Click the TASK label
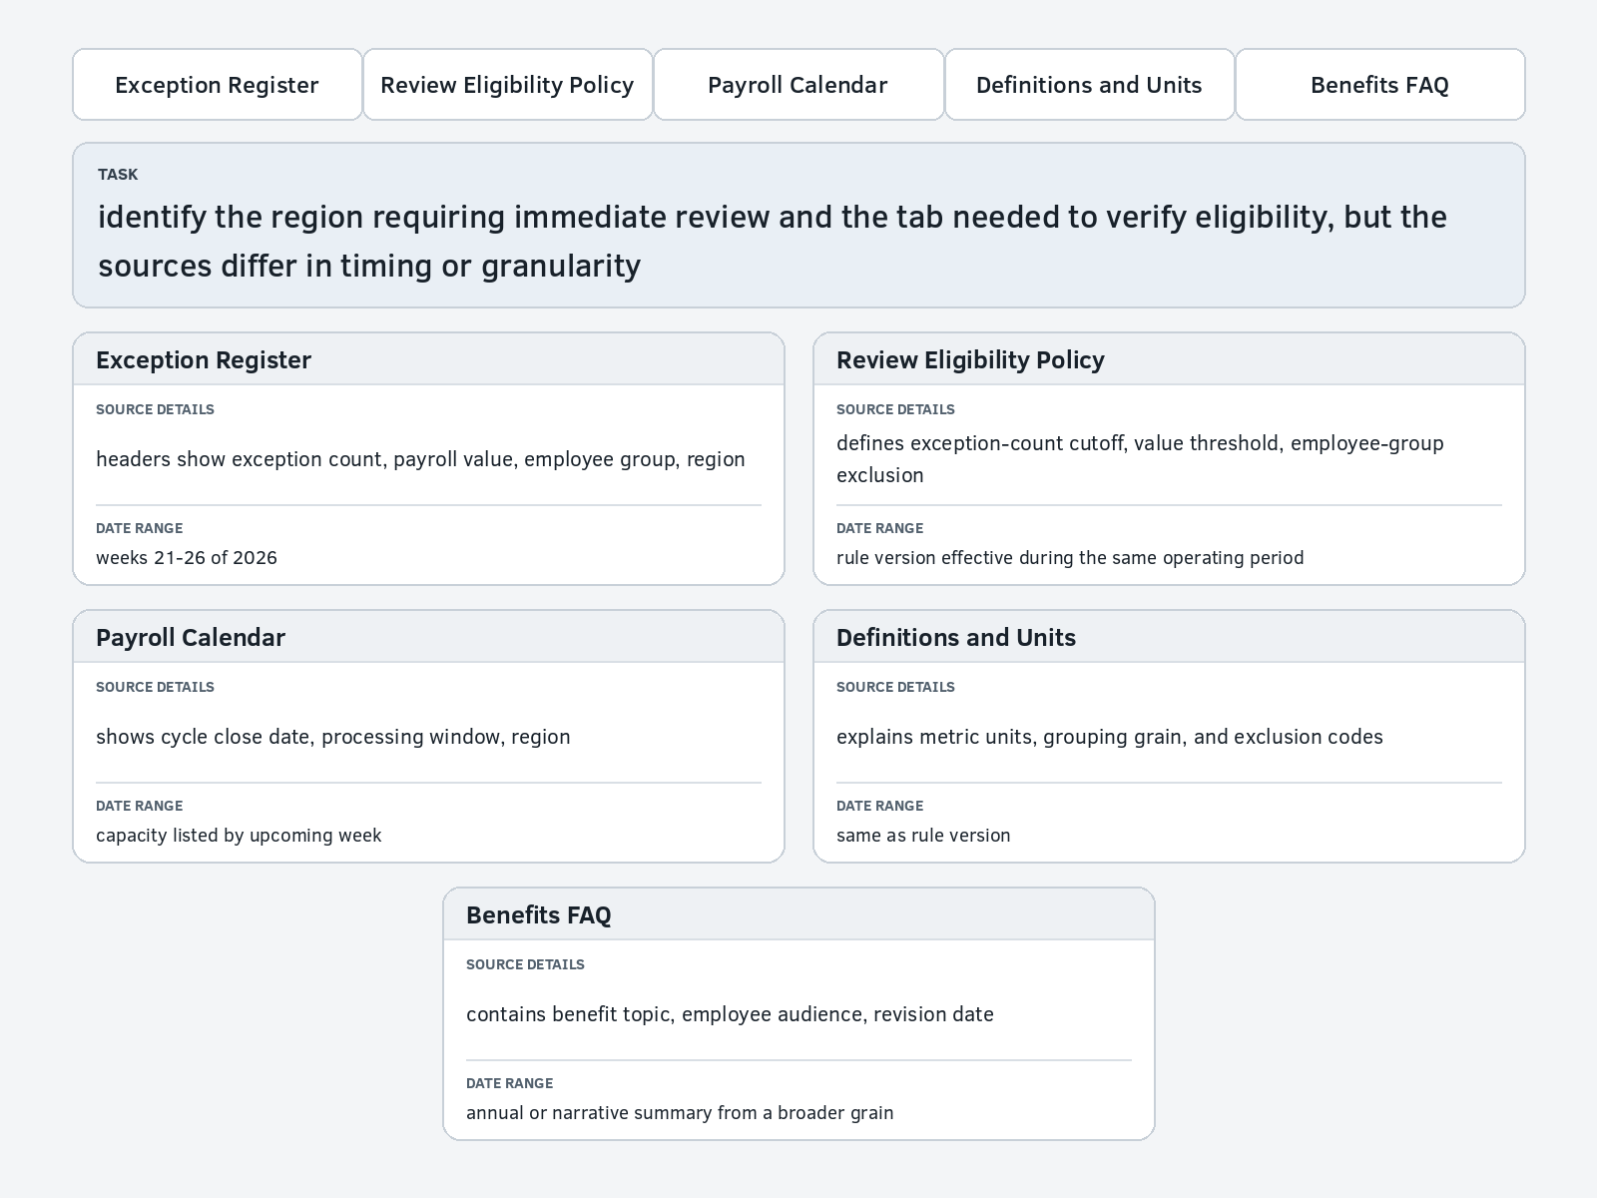1597x1198 pixels. pyautogui.click(x=118, y=174)
